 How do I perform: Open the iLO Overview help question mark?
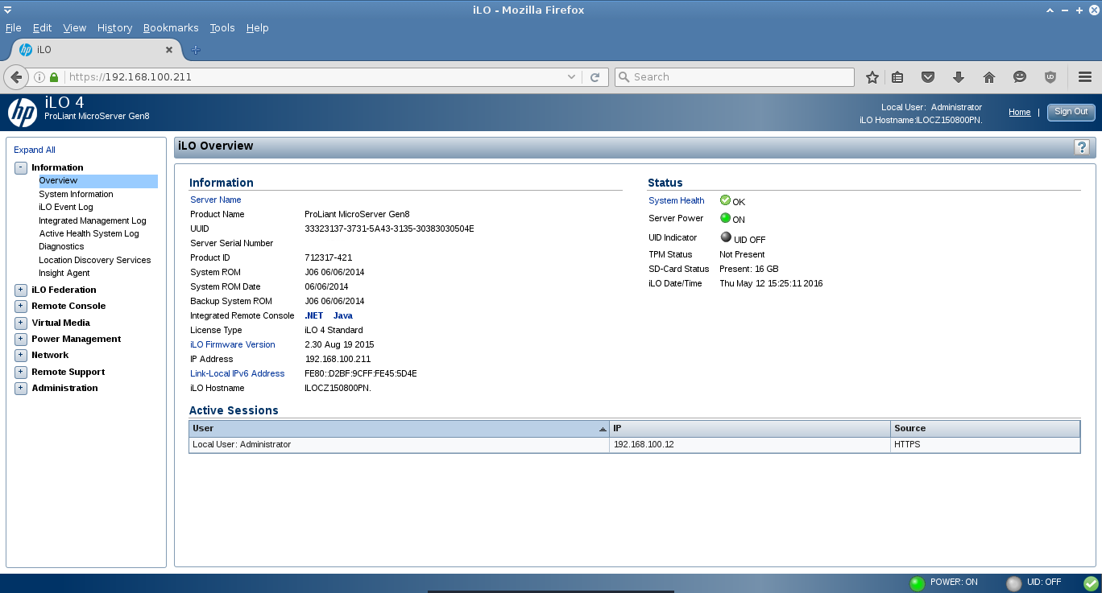pos(1082,146)
